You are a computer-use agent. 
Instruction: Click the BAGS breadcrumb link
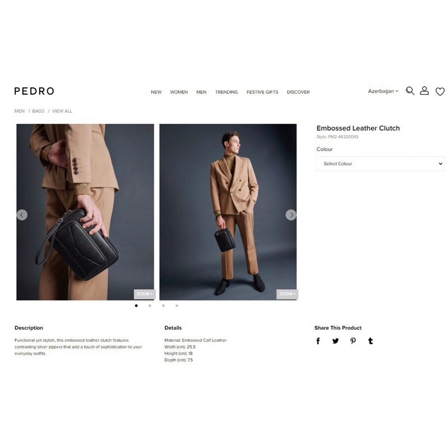38,111
